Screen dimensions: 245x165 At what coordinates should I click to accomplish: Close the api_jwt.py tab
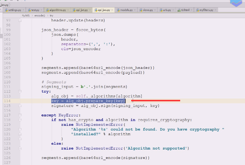(90, 10)
